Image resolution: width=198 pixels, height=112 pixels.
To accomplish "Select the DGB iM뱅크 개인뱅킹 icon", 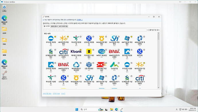I will pyautogui.click(x=102, y=51).
